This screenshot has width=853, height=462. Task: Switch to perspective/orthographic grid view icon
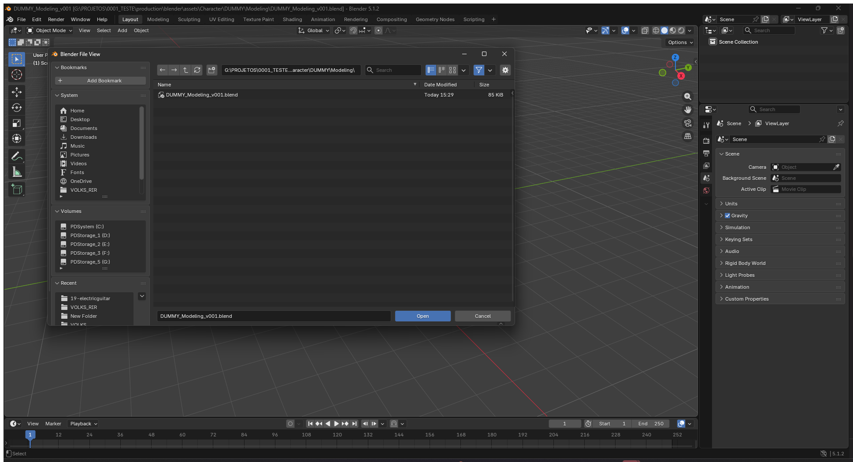687,136
